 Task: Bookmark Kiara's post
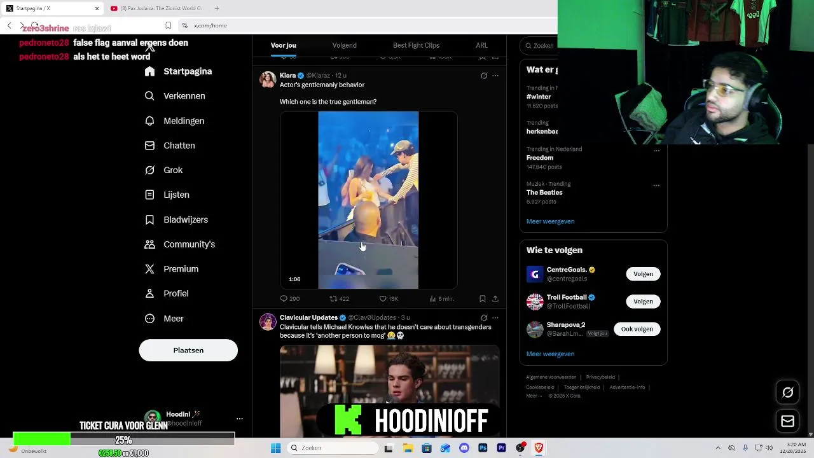pos(483,298)
